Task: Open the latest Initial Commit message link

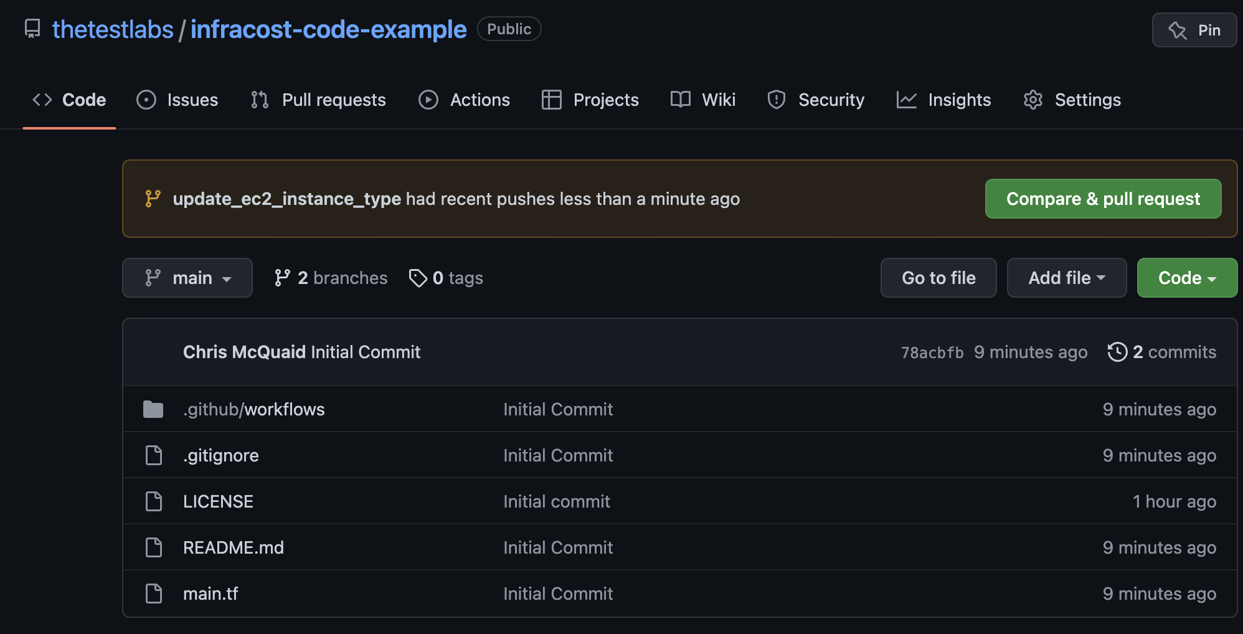Action: pos(366,352)
